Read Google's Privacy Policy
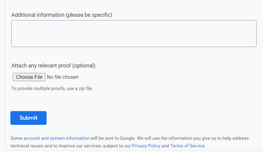The image size is (263, 152). pos(146,146)
